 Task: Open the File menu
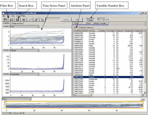coord(4,16)
